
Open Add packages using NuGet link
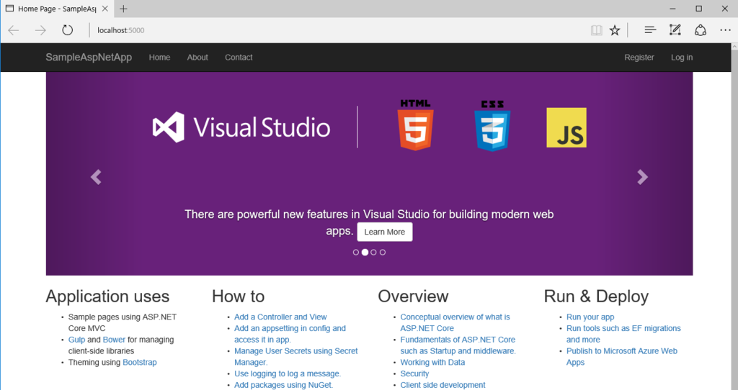tap(284, 385)
